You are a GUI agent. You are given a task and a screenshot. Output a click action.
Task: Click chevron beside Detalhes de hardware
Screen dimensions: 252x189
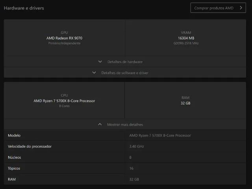[100, 62]
